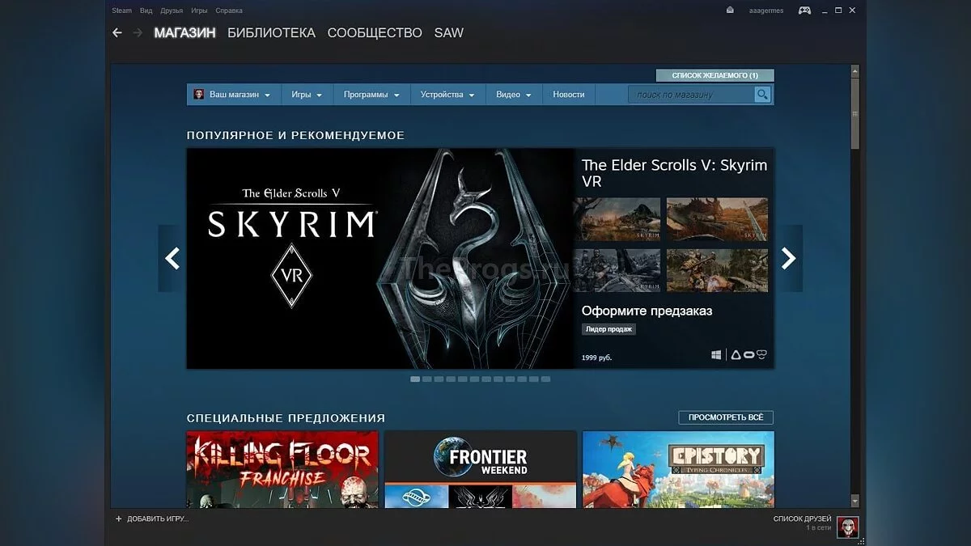
Task: Open the Список желаемого wishlist button
Action: click(x=714, y=75)
